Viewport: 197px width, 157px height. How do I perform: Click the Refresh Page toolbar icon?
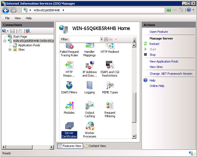[169, 10]
